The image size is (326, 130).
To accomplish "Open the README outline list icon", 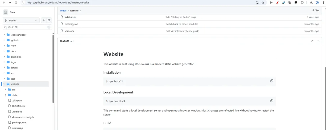I will (318, 41).
